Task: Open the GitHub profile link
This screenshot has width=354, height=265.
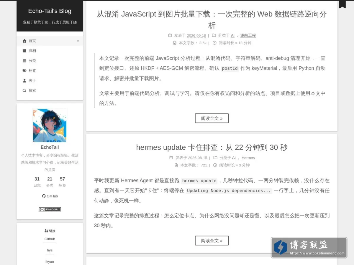Action: coord(50,196)
